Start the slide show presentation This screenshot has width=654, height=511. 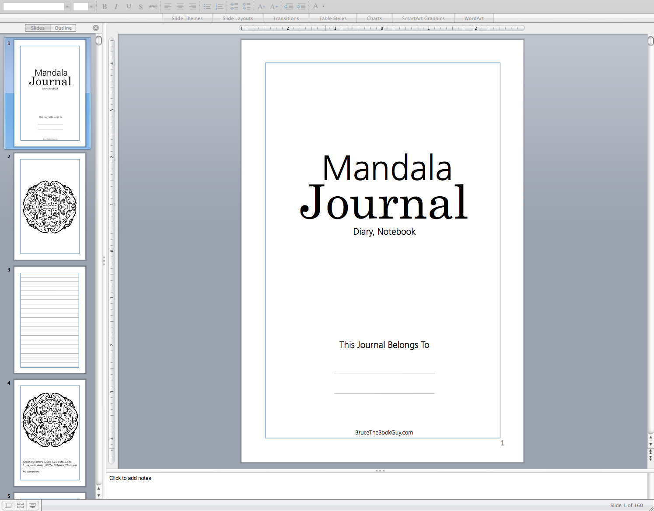[x=32, y=505]
